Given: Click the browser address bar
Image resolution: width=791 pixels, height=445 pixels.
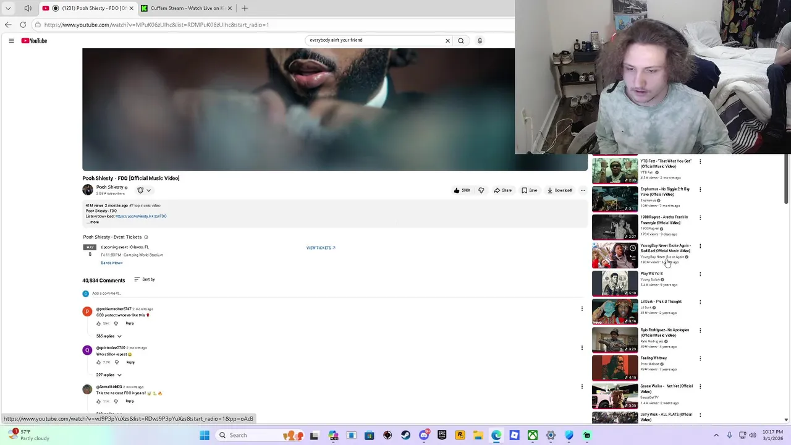Looking at the screenshot, I should pyautogui.click(x=272, y=25).
